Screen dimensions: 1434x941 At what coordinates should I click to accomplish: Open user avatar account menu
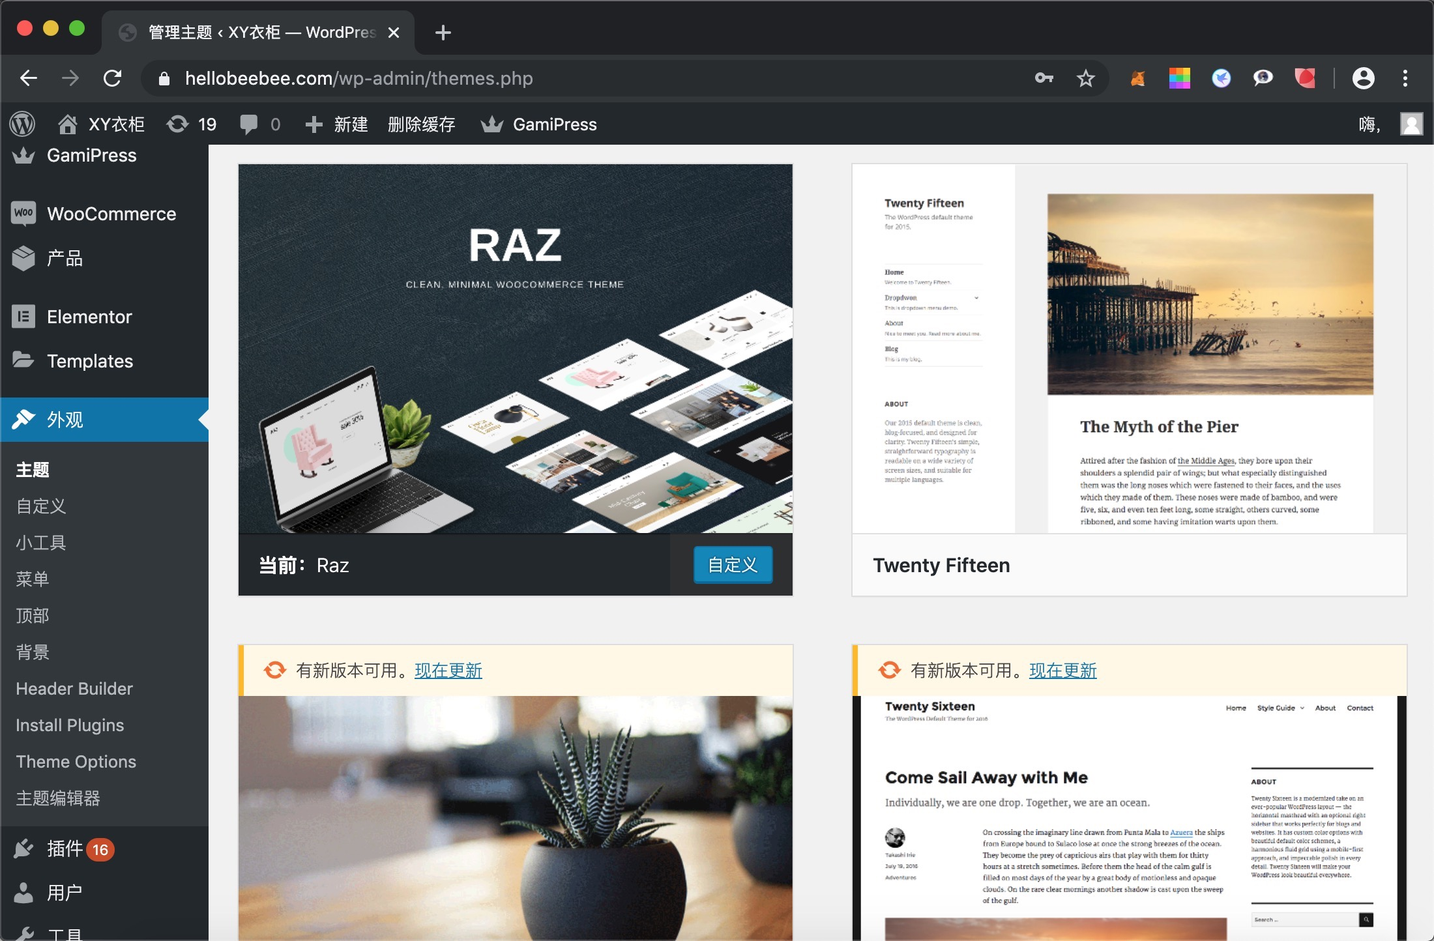[x=1411, y=124]
